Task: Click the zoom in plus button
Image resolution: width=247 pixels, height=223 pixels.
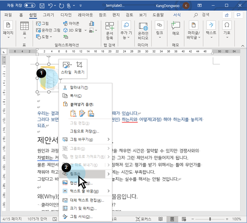Action: (227, 219)
